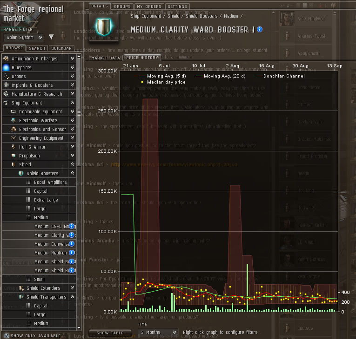The width and height of the screenshot is (356, 339).
Task: Click list icon of Extra Large row
Action: (28, 200)
